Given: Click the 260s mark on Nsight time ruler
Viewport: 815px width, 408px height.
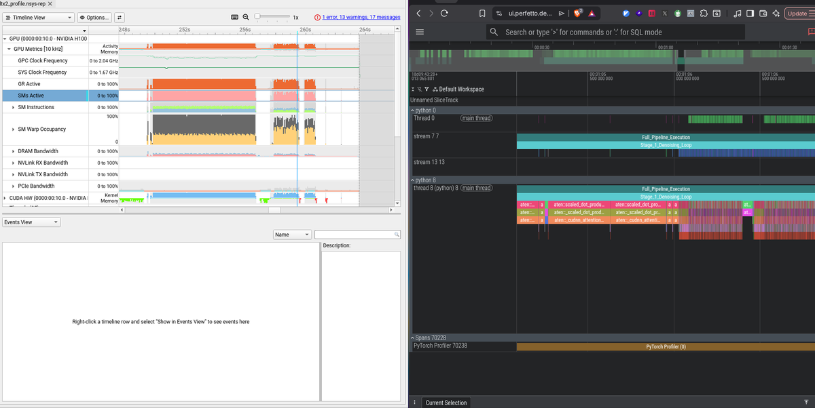Looking at the screenshot, I should coord(305,30).
